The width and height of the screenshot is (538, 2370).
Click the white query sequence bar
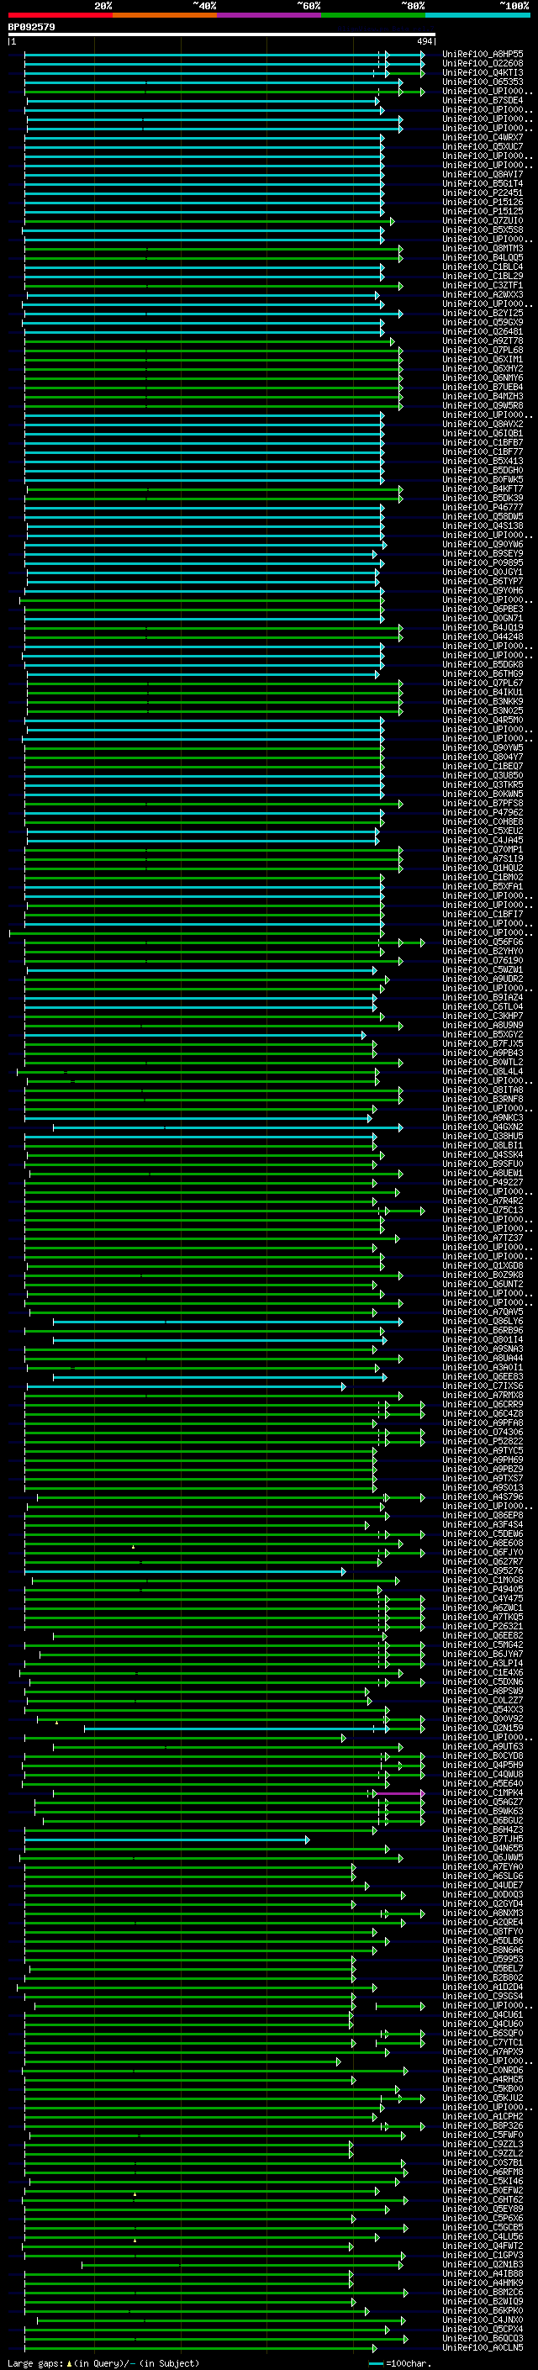[221, 34]
